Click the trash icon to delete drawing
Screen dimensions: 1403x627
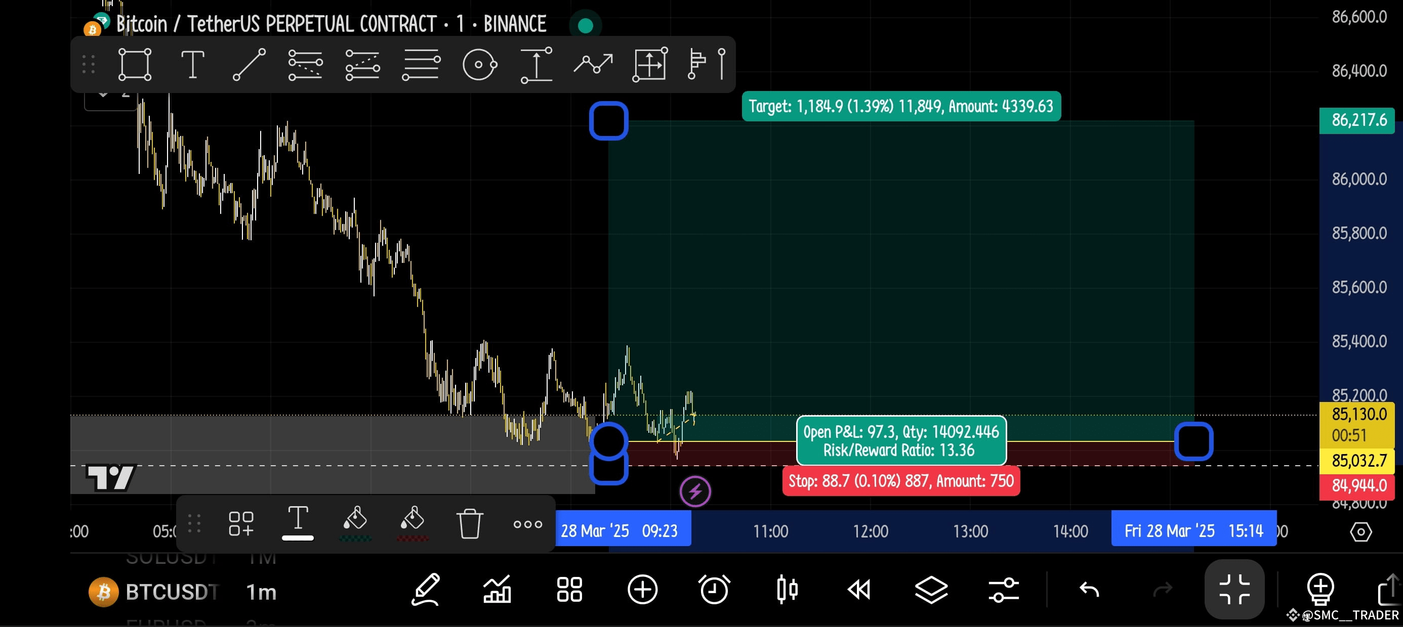(469, 523)
